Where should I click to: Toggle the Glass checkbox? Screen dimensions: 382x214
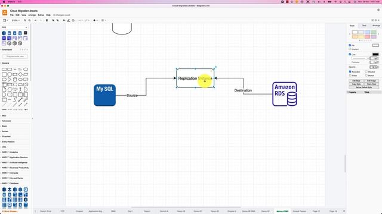[x=350, y=75]
